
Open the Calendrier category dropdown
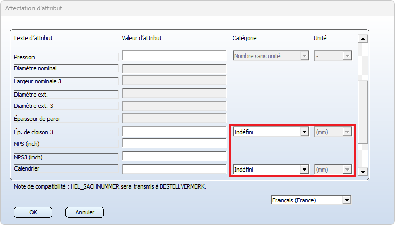coord(271,169)
